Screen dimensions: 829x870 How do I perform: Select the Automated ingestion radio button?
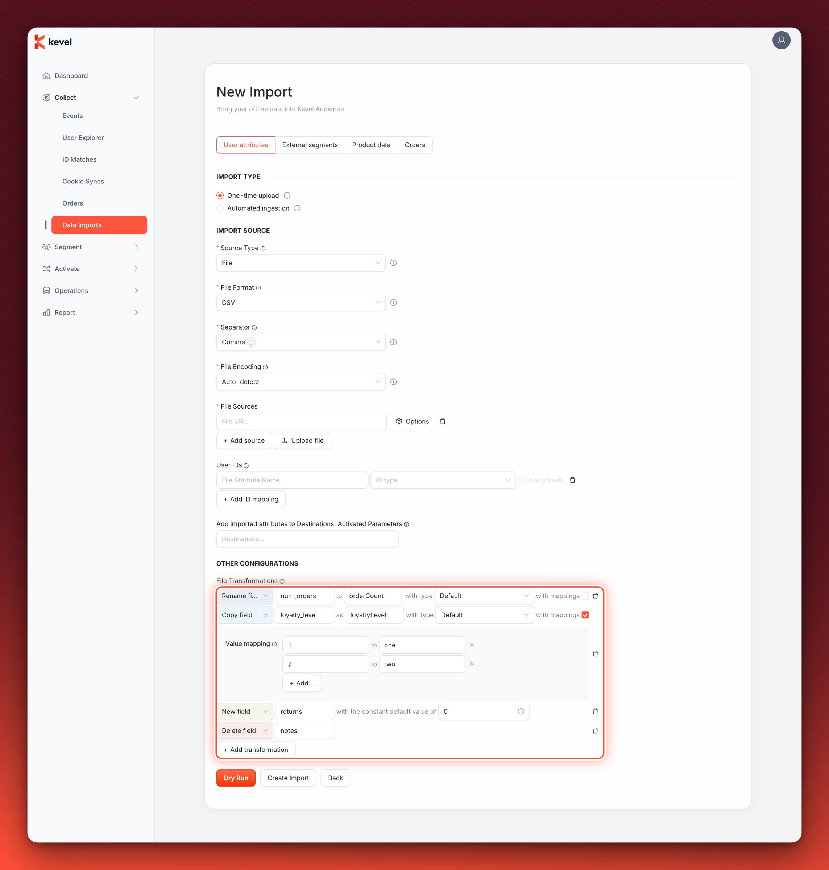(220, 208)
